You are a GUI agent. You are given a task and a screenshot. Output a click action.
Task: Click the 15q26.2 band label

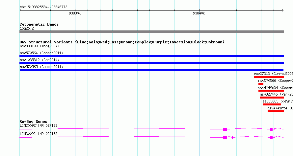(x=27, y=28)
